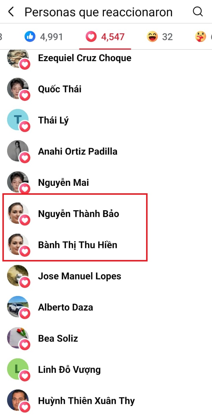Select the Love reactions tab 4,547

click(105, 37)
